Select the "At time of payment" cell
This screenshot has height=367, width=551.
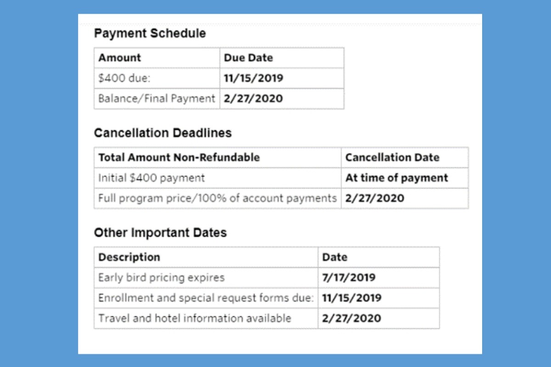397,178
